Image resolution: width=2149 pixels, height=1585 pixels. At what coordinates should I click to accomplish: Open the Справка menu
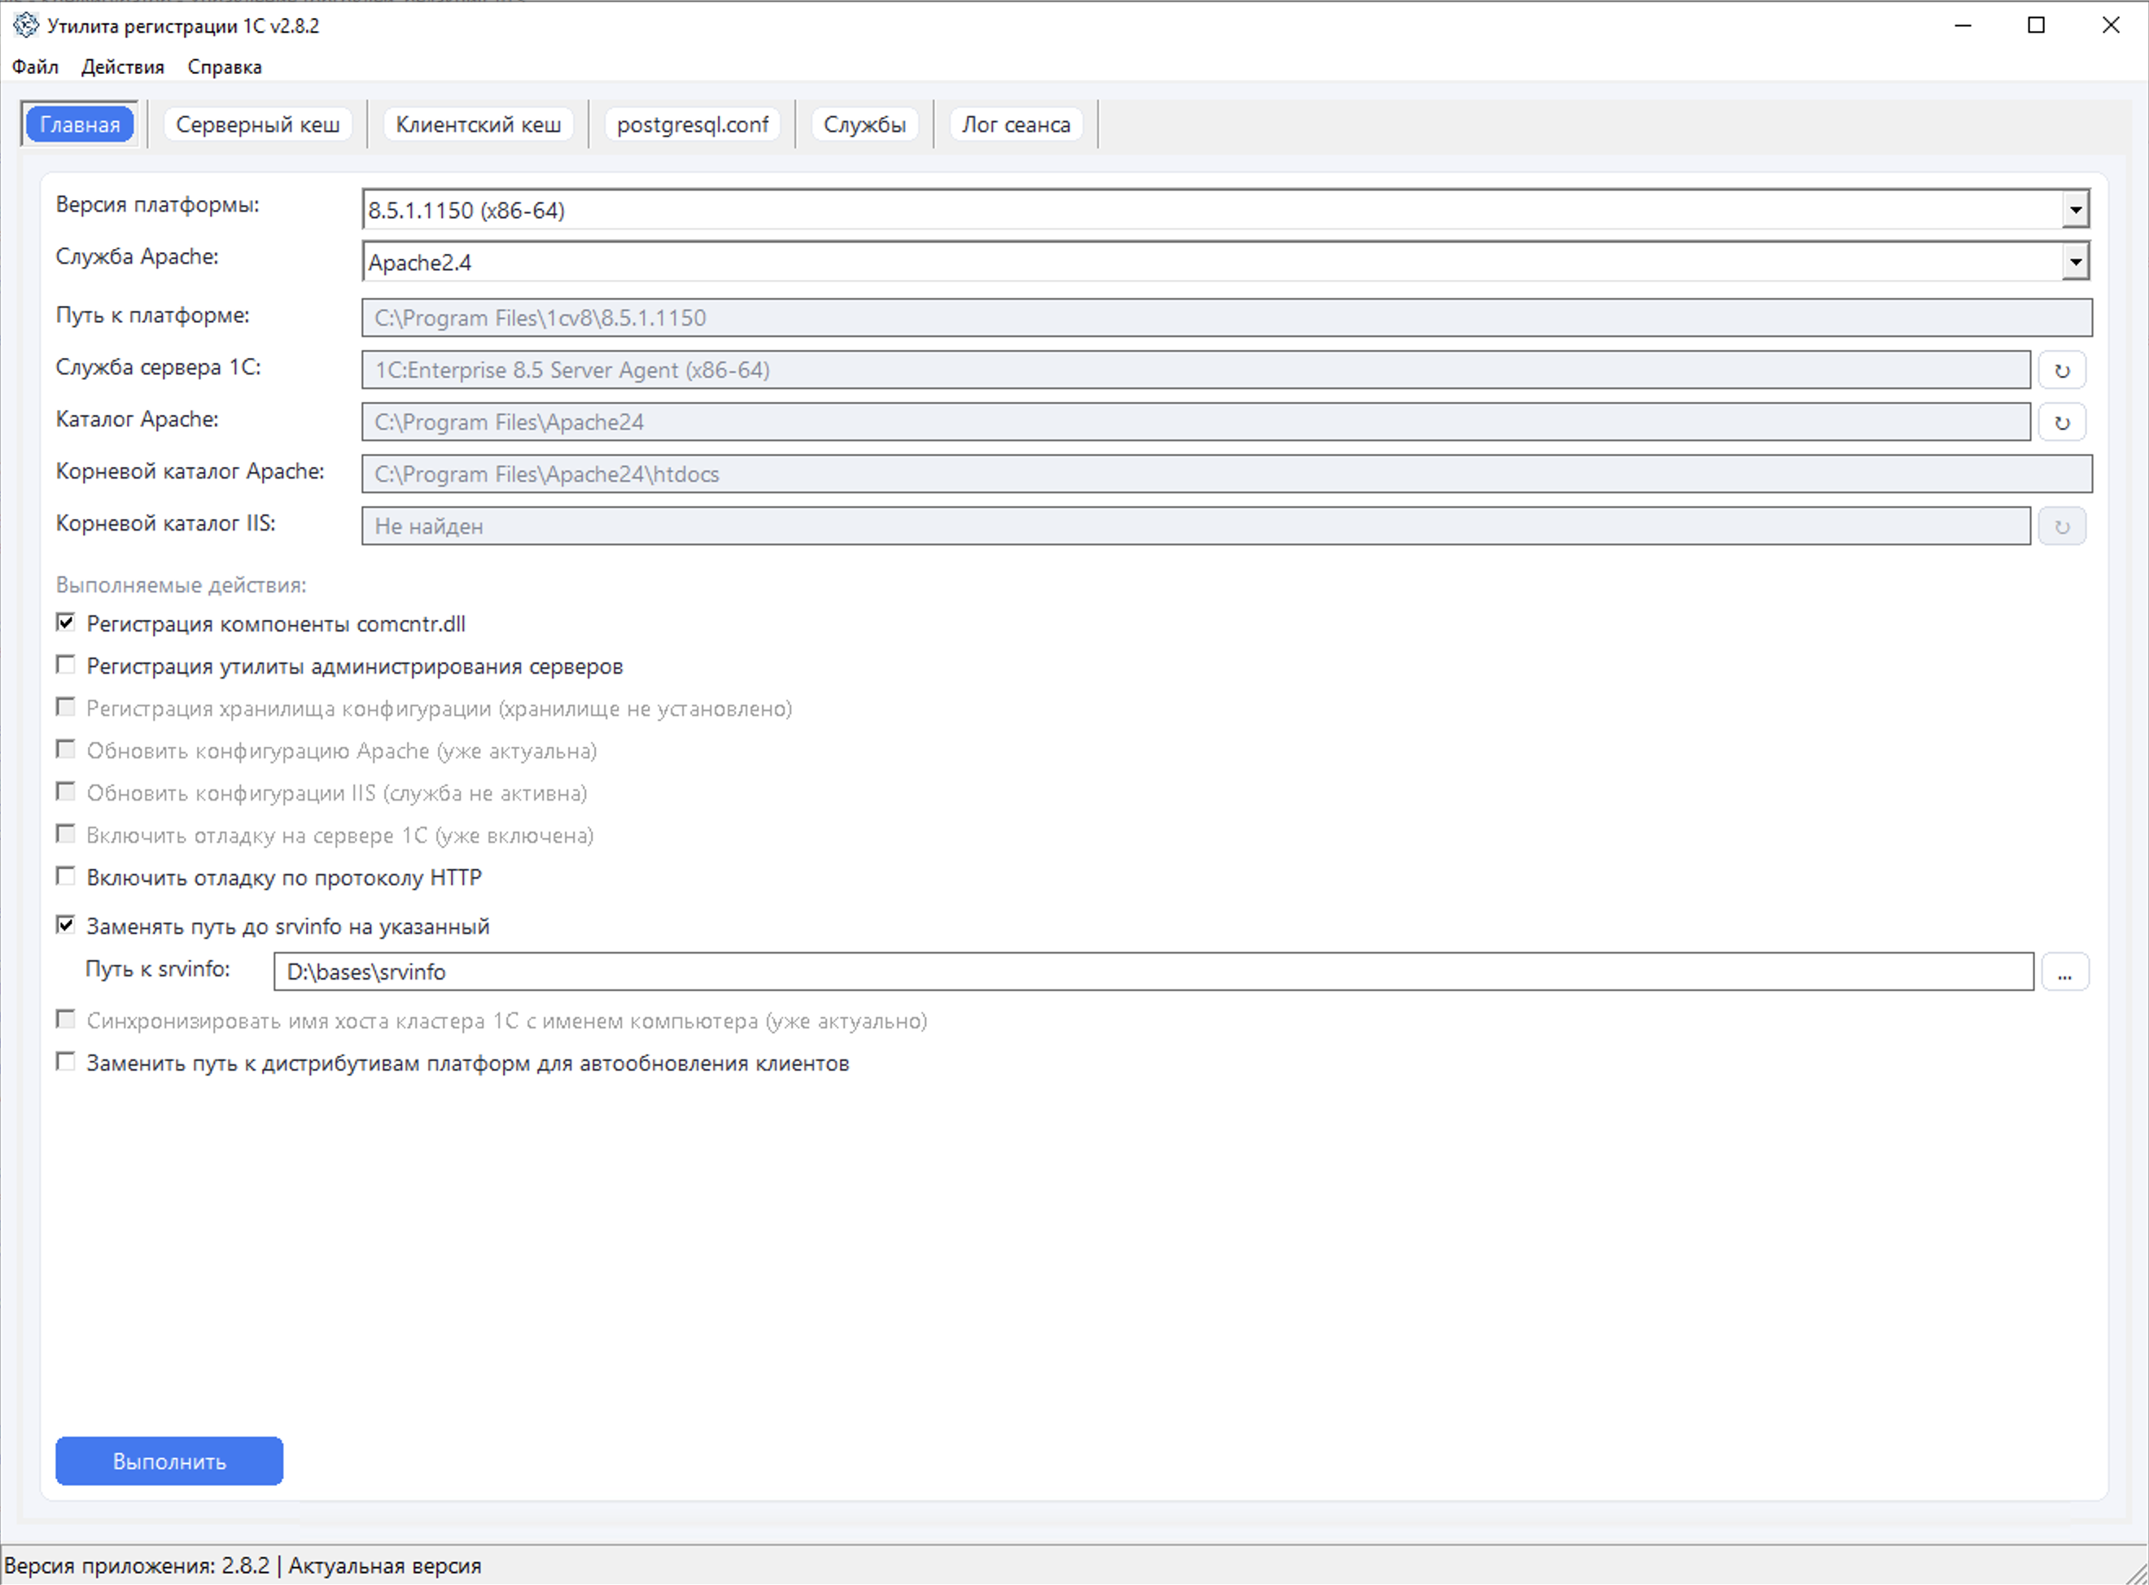coord(224,68)
